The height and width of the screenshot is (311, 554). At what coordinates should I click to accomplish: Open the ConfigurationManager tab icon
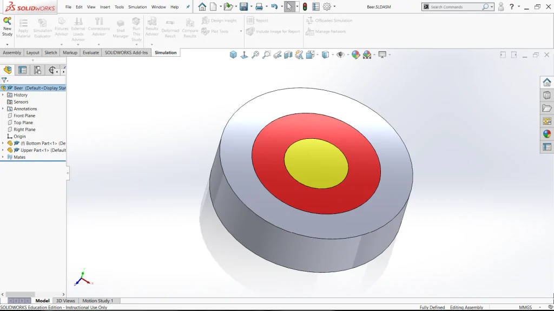pyautogui.click(x=37, y=70)
